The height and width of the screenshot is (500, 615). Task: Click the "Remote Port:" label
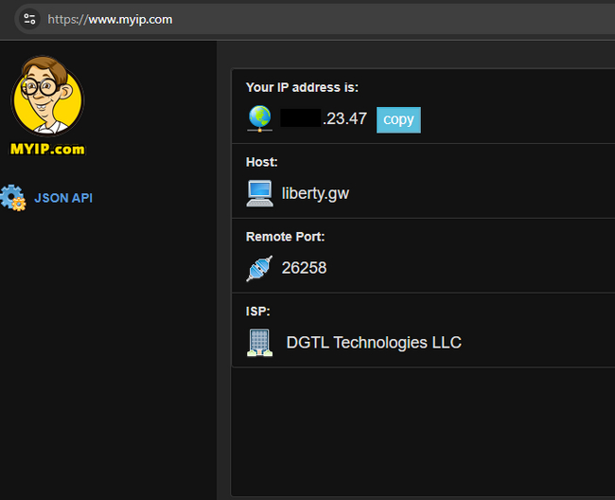[x=285, y=237]
